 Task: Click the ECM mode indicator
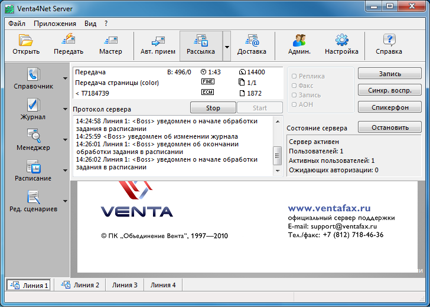pos(207,92)
